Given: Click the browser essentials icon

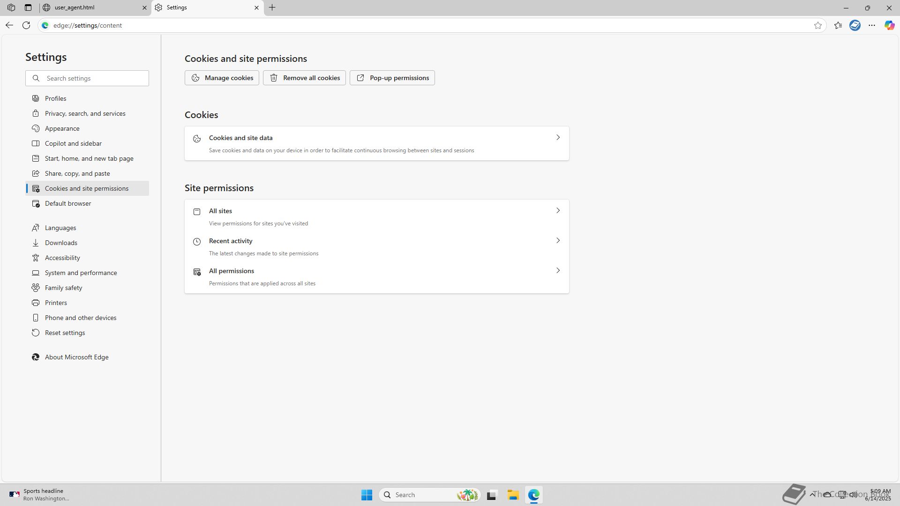Looking at the screenshot, I should (x=855, y=25).
